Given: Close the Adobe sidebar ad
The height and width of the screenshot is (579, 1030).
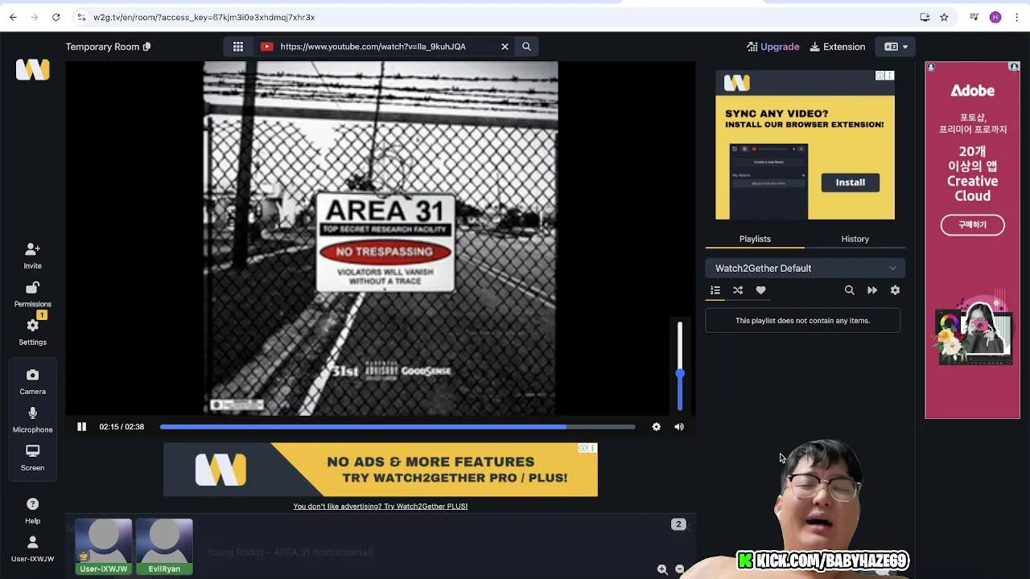Looking at the screenshot, I should (x=1014, y=68).
